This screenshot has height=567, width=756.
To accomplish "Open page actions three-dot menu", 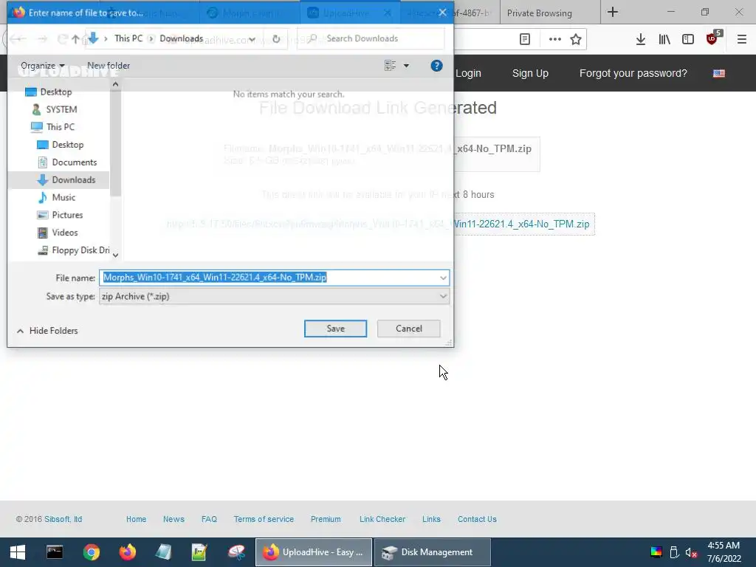I will point(555,39).
